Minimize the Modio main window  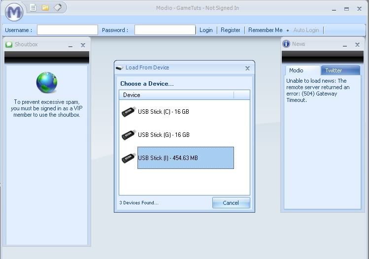click(x=334, y=9)
